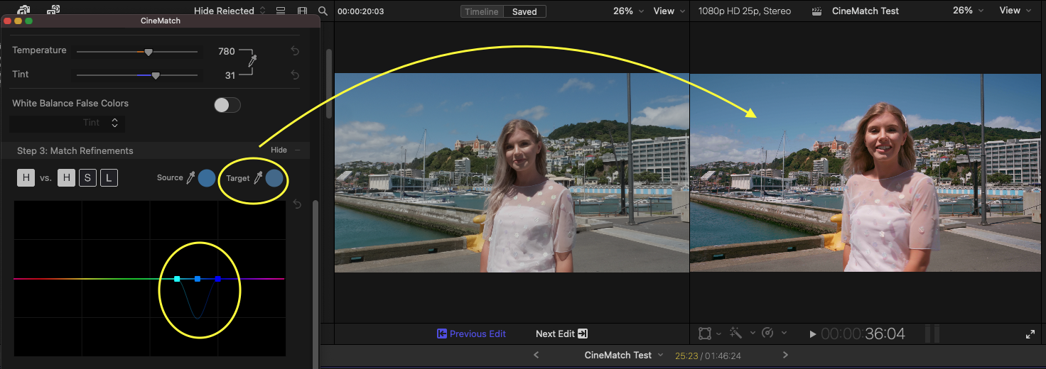
Task: Select the S (saturation) curve button
Action: point(87,178)
